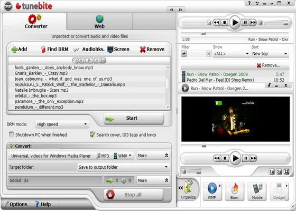The height and width of the screenshot is (211, 296).
Task: Switch to the Web tab
Action: [99, 21]
